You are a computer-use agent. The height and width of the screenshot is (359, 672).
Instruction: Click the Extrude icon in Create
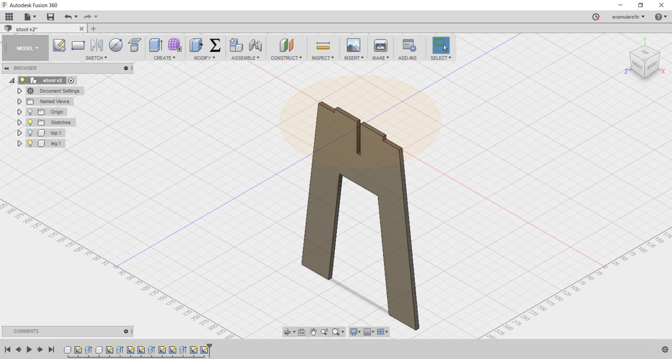[x=156, y=45]
